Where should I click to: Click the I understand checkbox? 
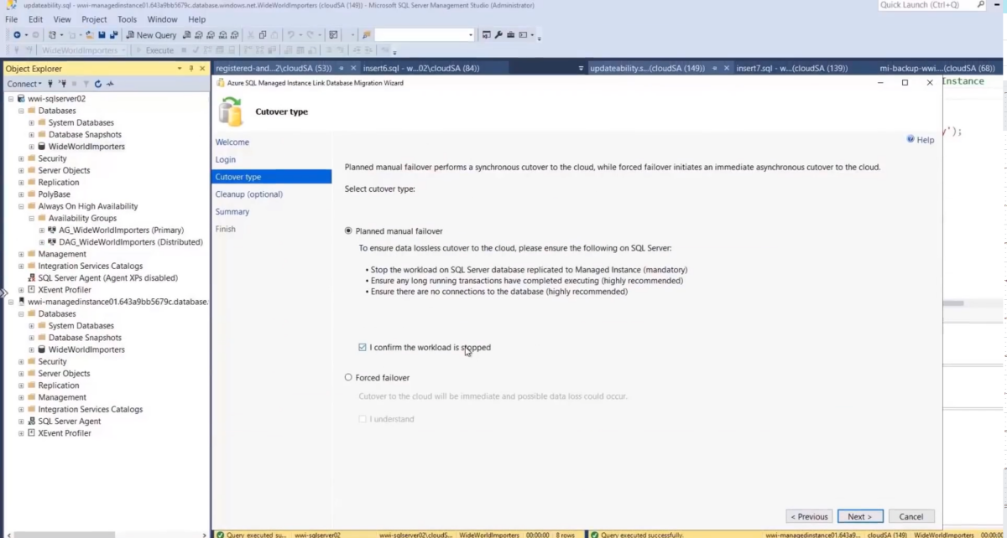click(x=363, y=419)
